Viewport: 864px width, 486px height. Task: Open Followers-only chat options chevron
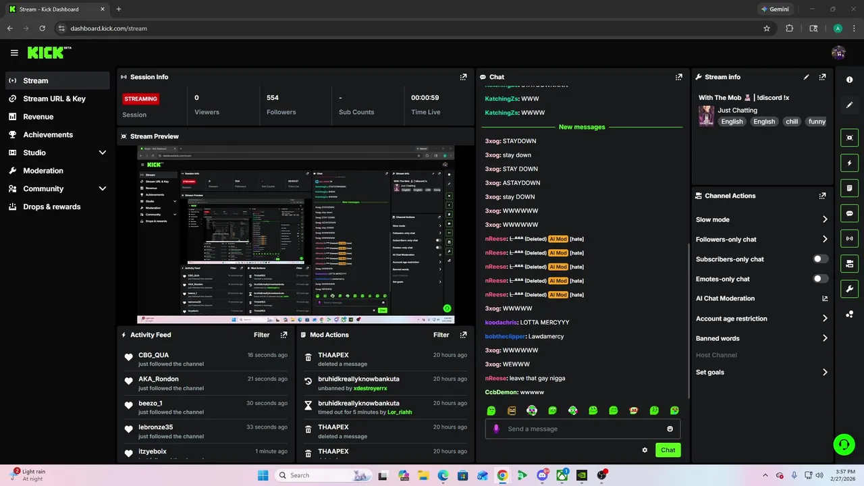tap(825, 239)
